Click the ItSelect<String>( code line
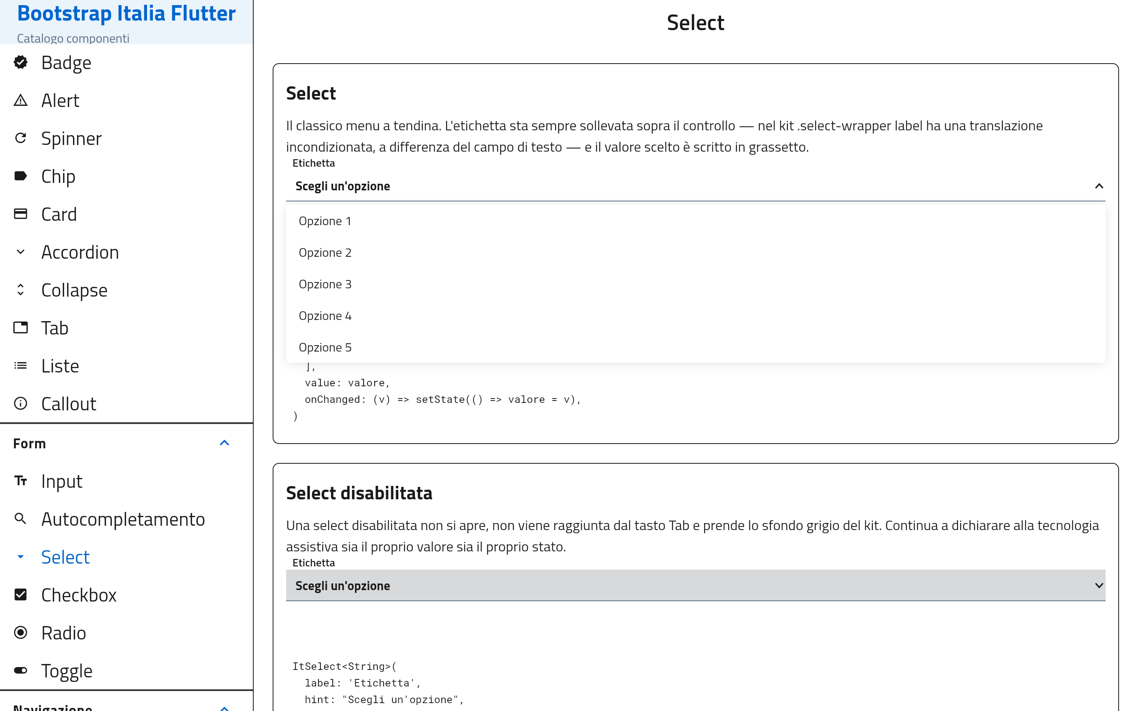 [344, 666]
